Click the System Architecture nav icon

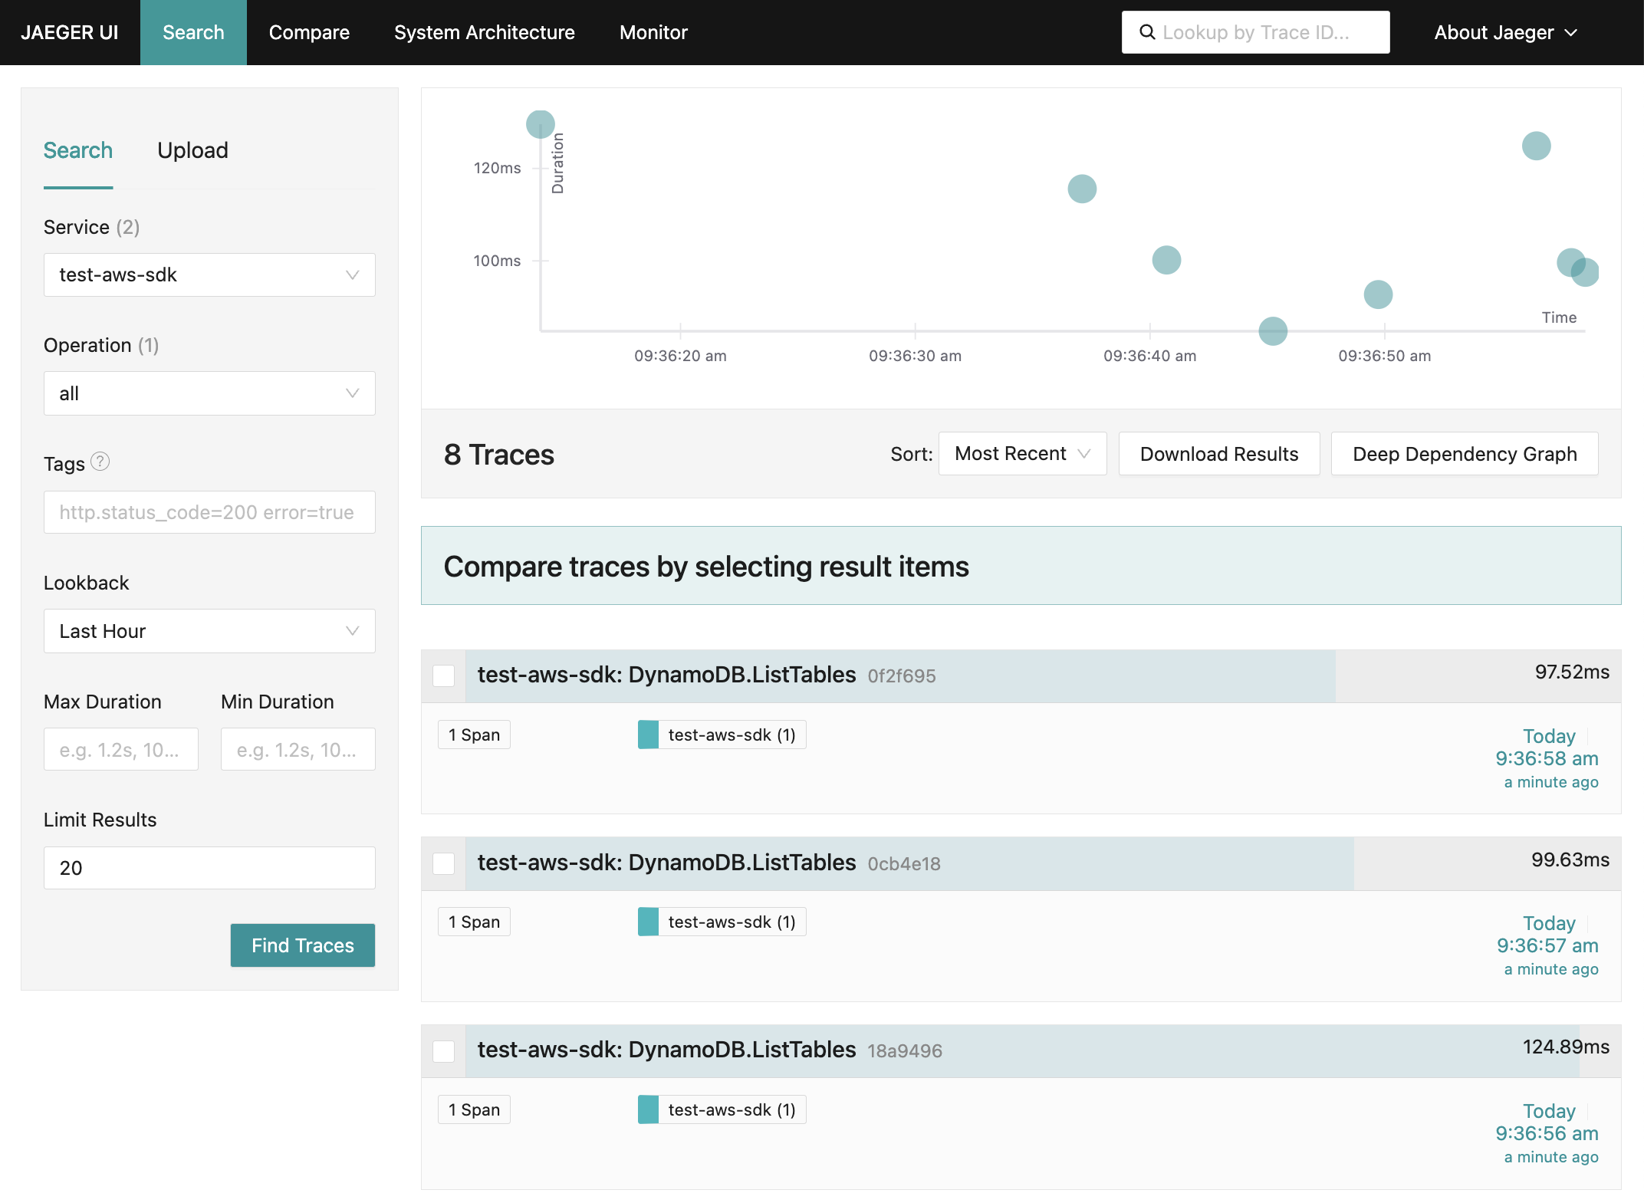coord(482,32)
